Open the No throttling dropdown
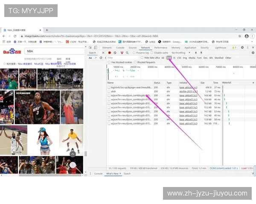The width and height of the screenshot is (256, 204). click(x=181, y=53)
